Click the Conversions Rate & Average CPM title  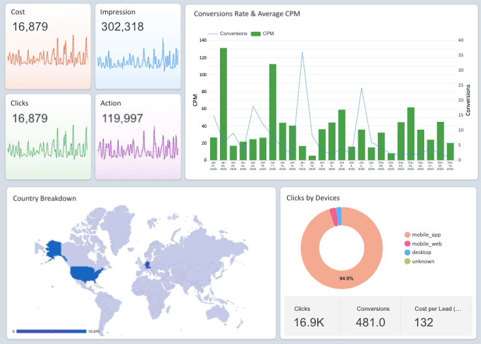(x=247, y=14)
